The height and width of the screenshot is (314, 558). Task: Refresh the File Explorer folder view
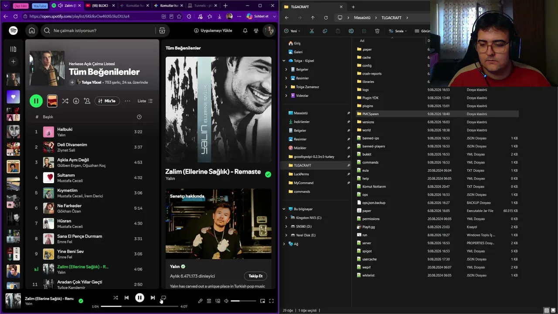tap(326, 18)
